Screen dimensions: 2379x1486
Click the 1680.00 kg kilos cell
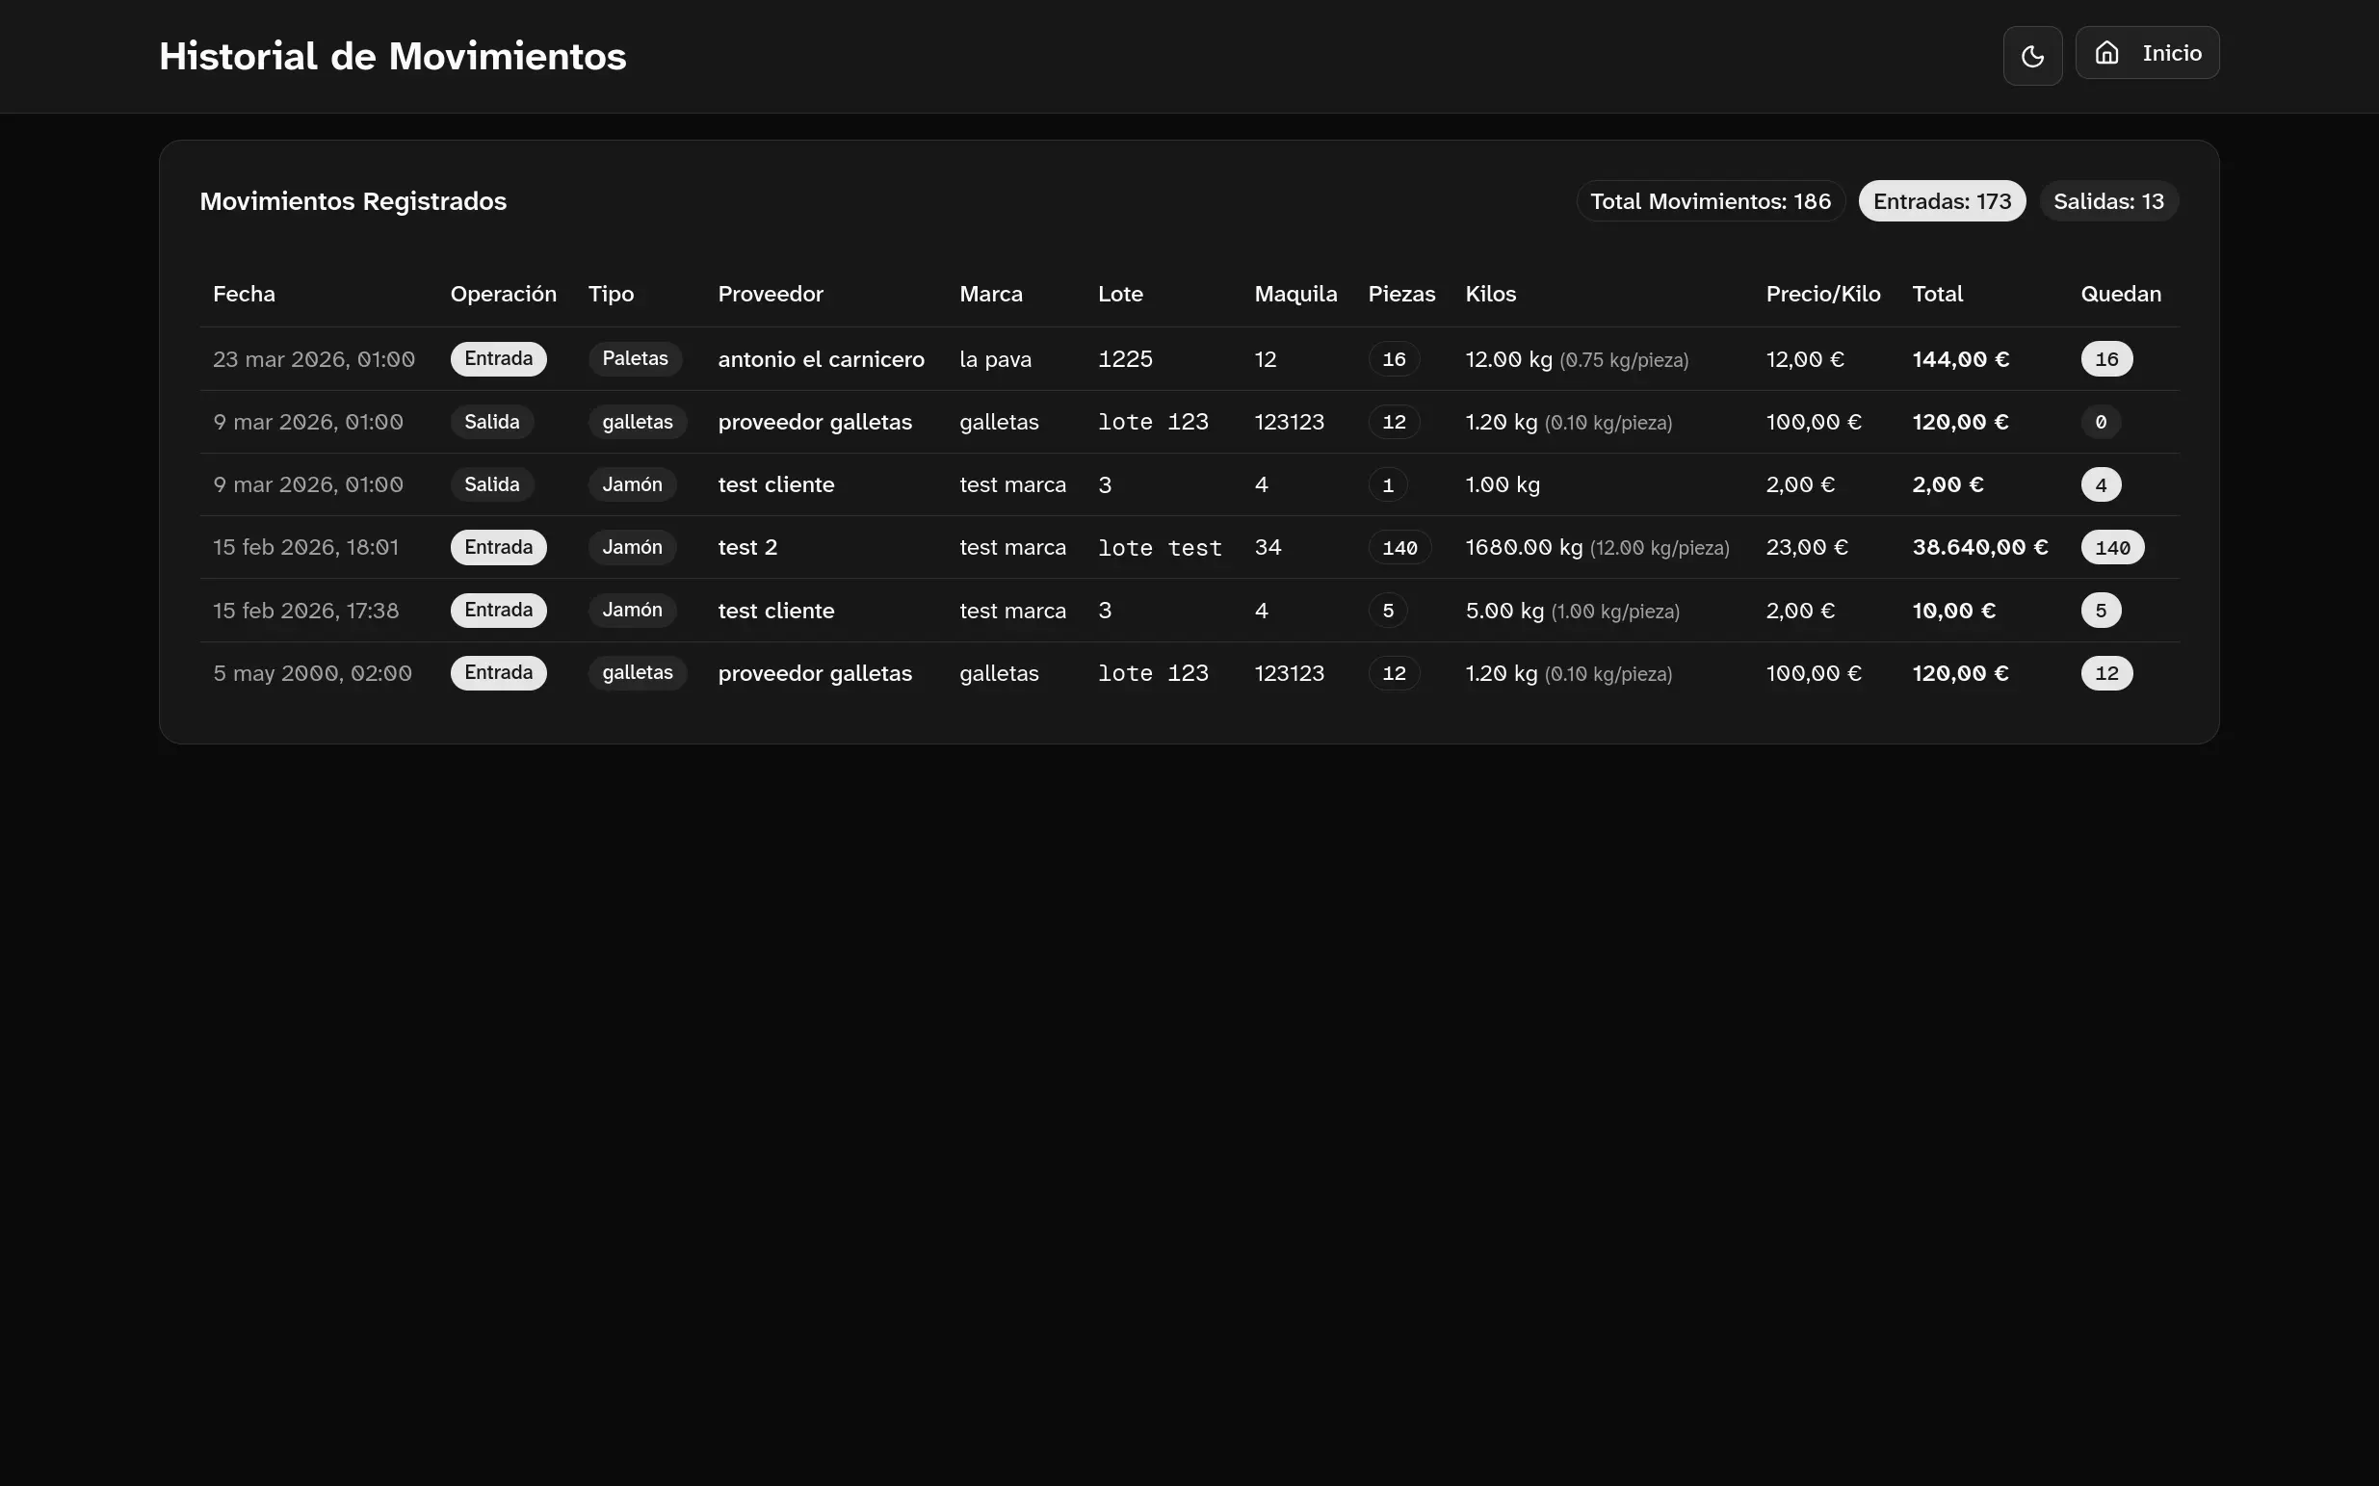(x=1597, y=547)
